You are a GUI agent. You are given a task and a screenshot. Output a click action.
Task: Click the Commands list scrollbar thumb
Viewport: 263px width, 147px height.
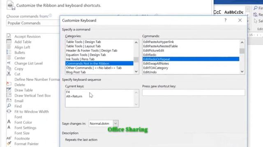[242, 51]
